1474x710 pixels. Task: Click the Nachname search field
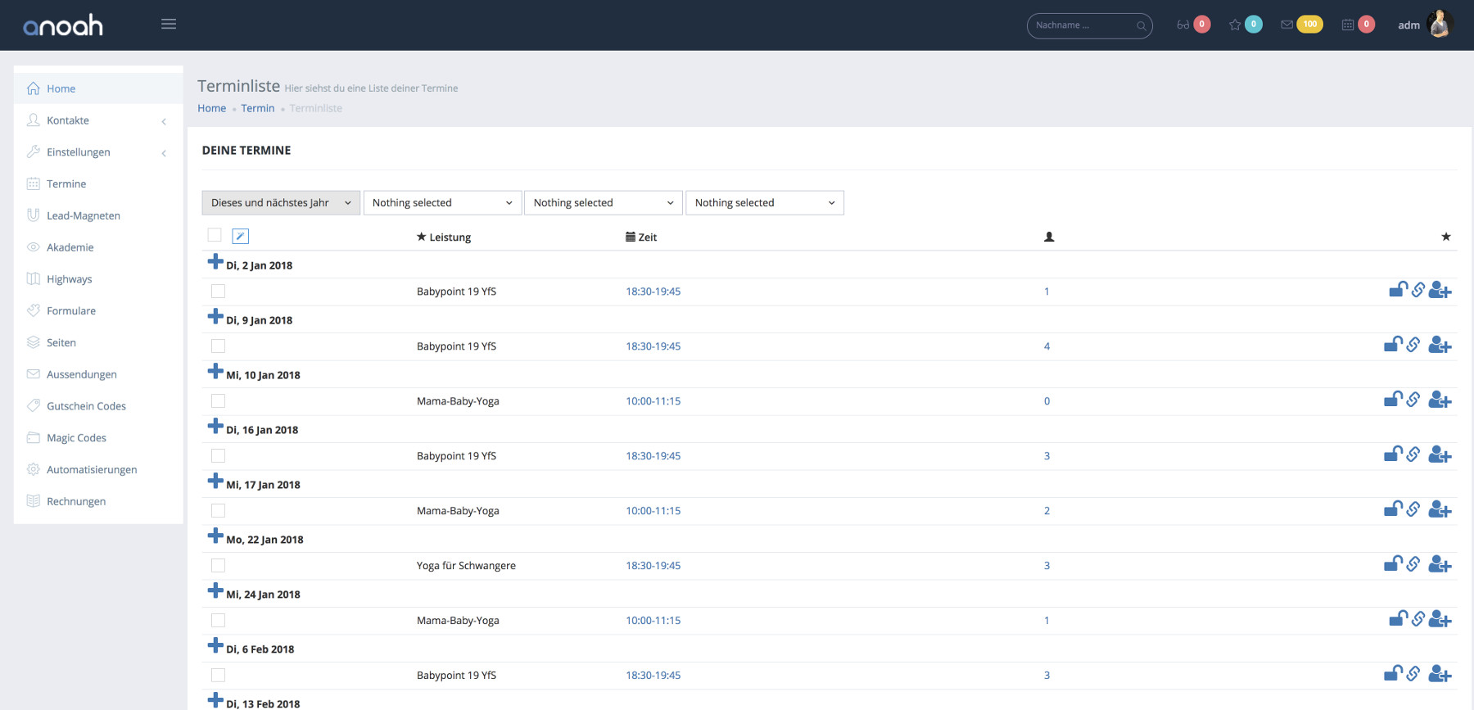coord(1083,25)
